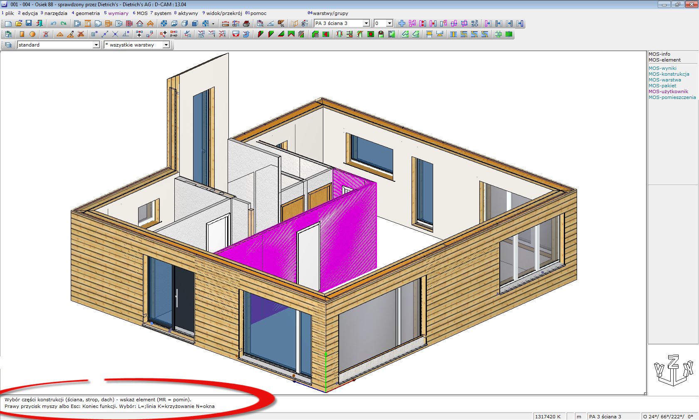This screenshot has width=699, height=420.
Task: Click the exit door icon
Action: pyautogui.click(x=39, y=24)
